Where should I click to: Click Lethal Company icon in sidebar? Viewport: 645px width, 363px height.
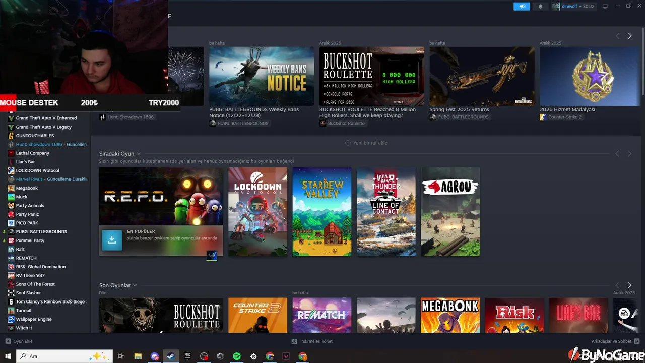click(11, 153)
